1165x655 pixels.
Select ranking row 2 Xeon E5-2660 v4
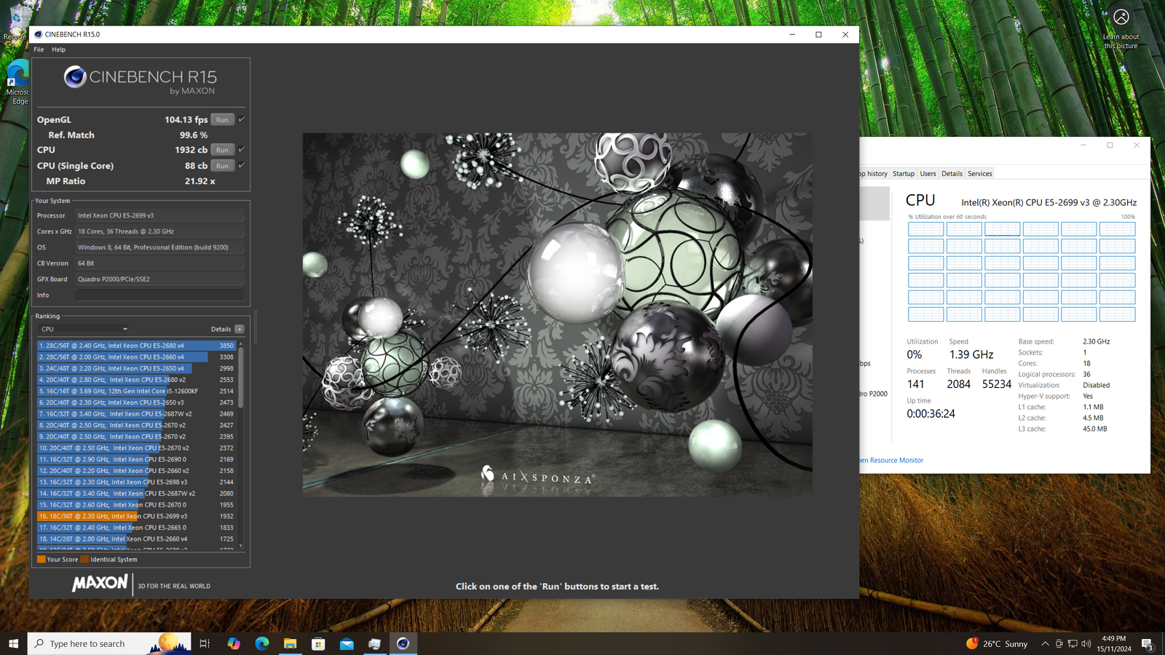click(x=137, y=357)
